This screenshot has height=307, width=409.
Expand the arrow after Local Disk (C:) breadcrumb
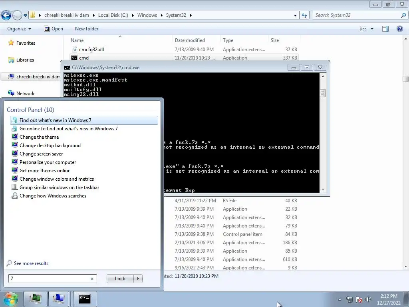coord(133,16)
